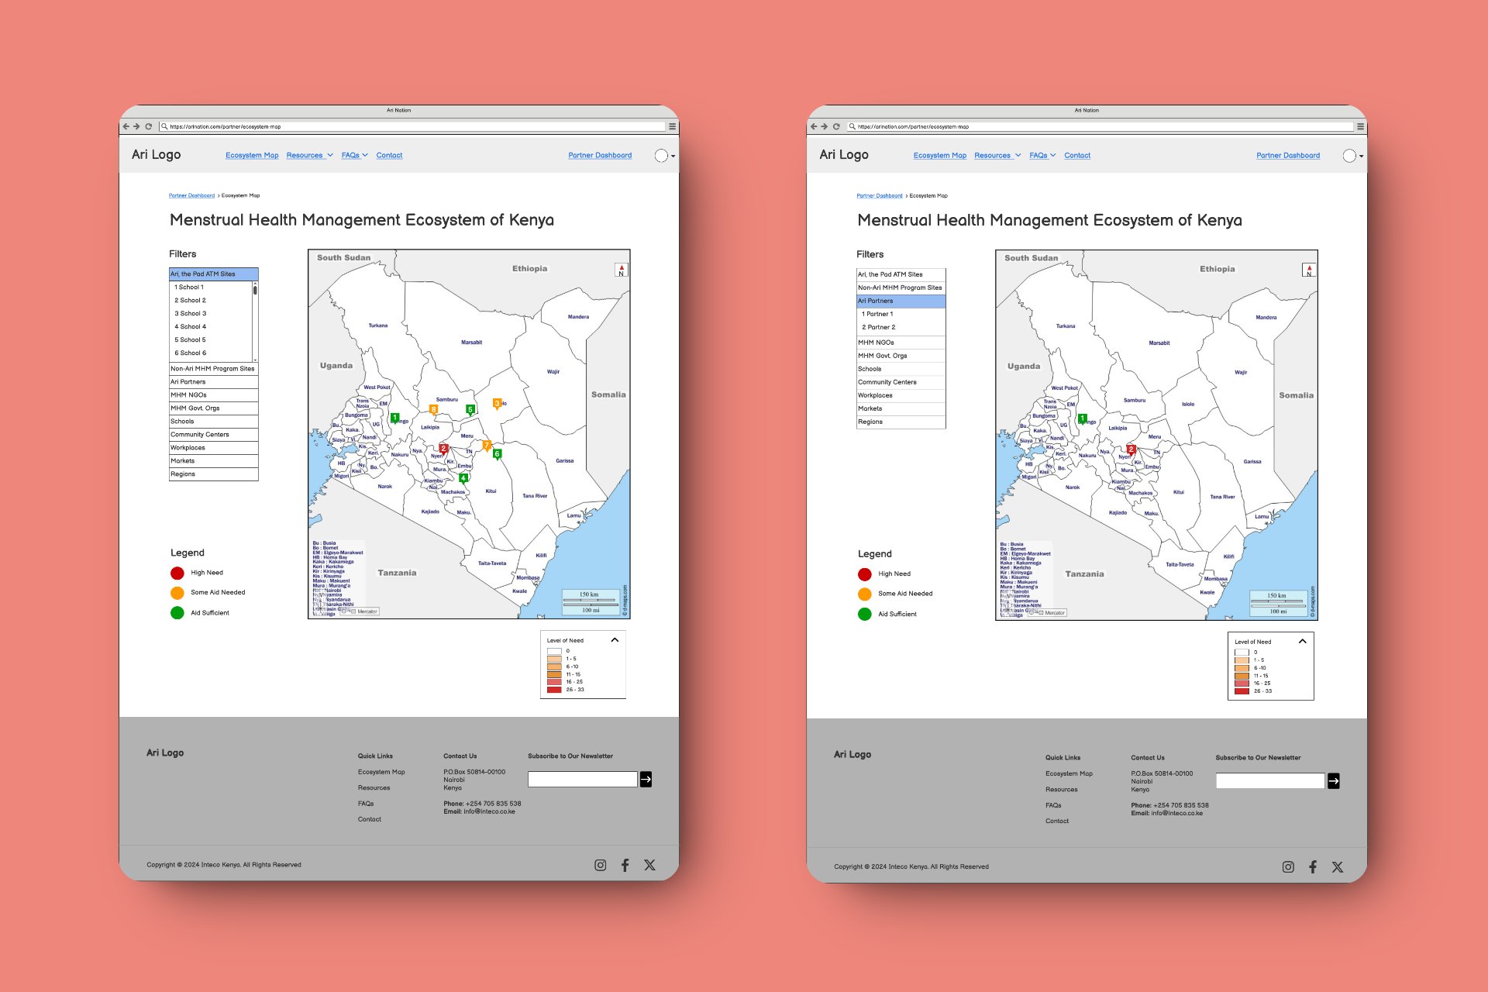Select MHM NGOs filter in left mockup

(x=214, y=395)
